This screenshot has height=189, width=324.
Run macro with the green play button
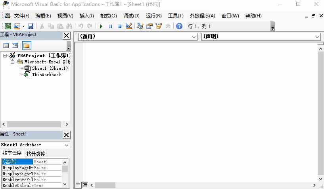pos(101,26)
